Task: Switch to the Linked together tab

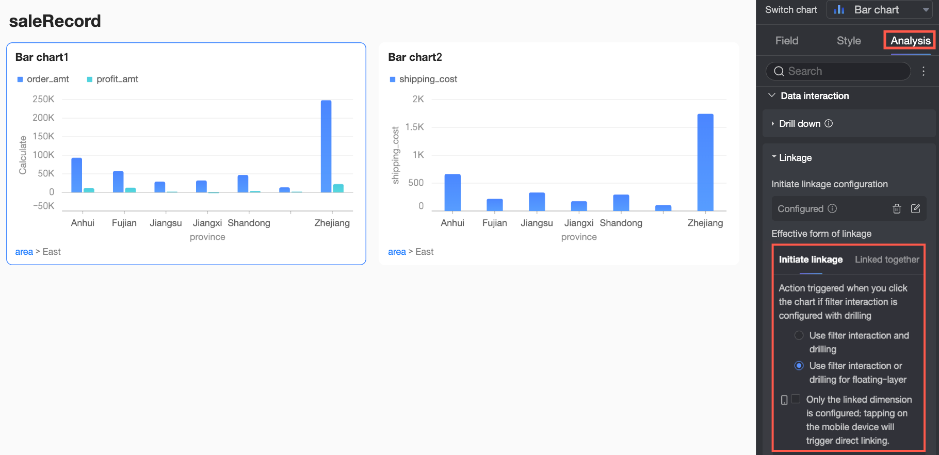Action: [887, 259]
